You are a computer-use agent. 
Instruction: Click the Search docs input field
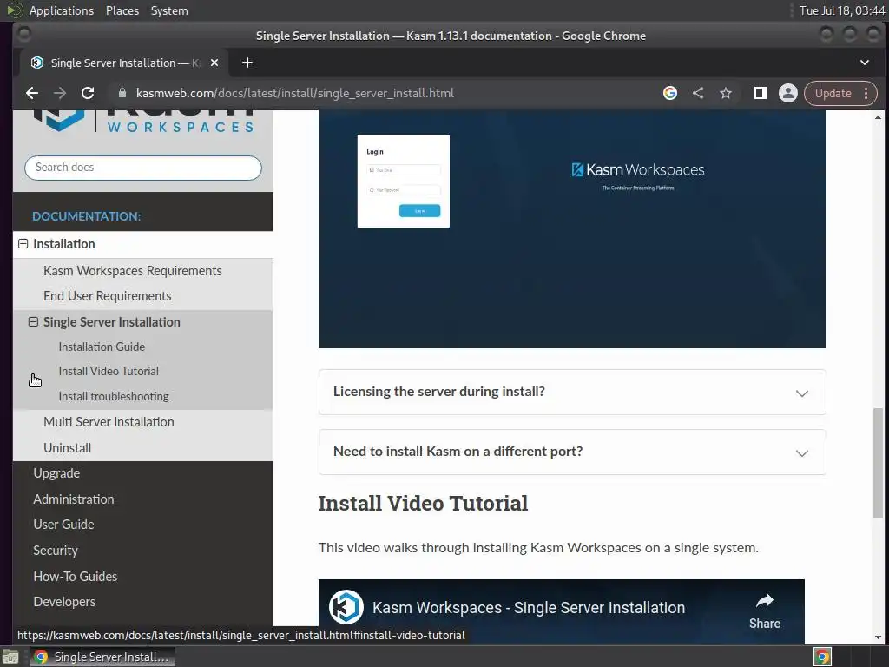(143, 168)
